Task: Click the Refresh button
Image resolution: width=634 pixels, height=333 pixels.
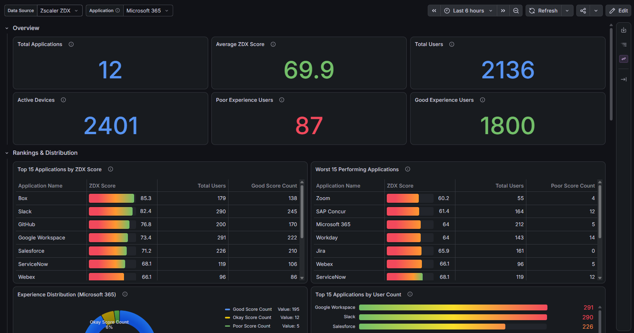Action: pyautogui.click(x=544, y=11)
